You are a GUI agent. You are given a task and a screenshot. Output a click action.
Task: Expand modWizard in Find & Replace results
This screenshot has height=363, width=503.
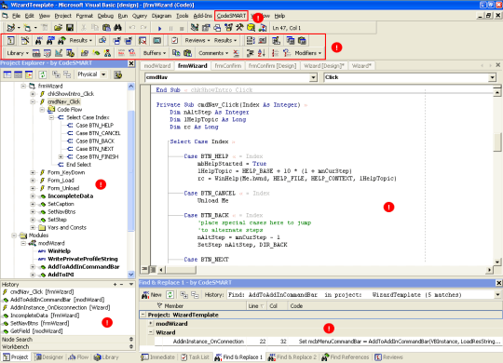coord(151,324)
